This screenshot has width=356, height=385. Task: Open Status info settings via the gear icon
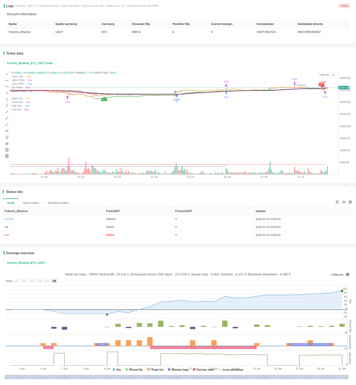tap(350, 202)
